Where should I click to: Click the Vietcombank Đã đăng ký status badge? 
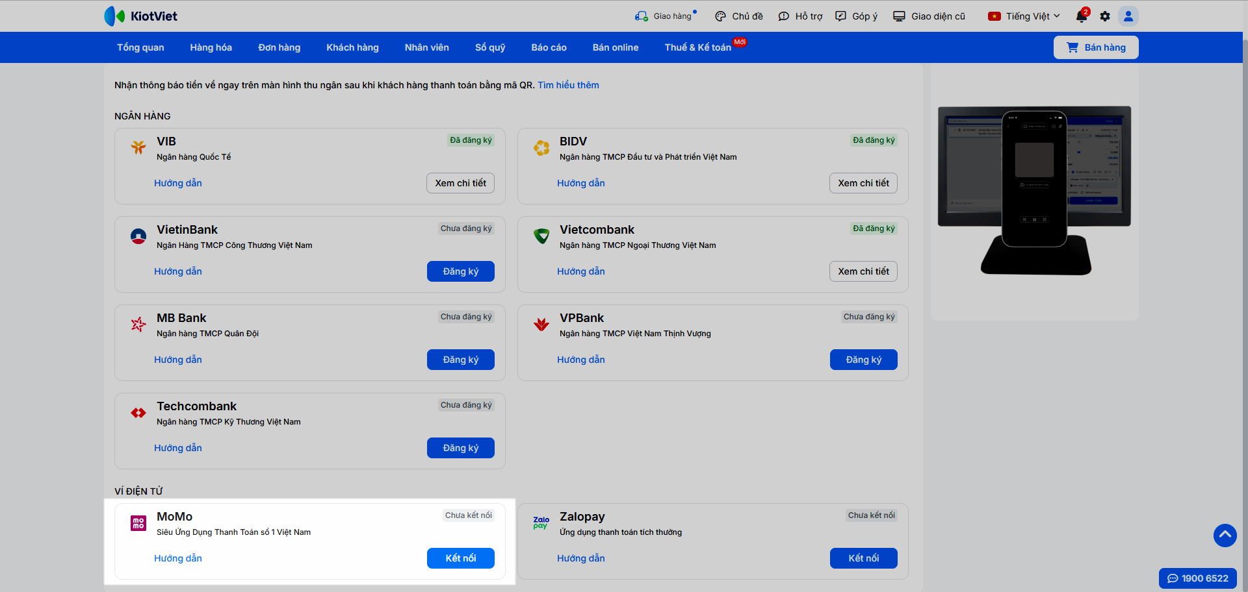point(874,228)
